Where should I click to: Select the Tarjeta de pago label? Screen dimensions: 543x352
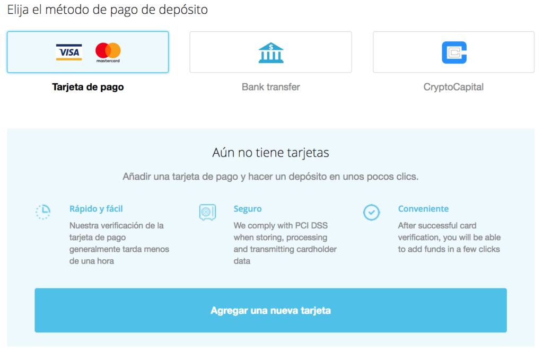tap(88, 87)
